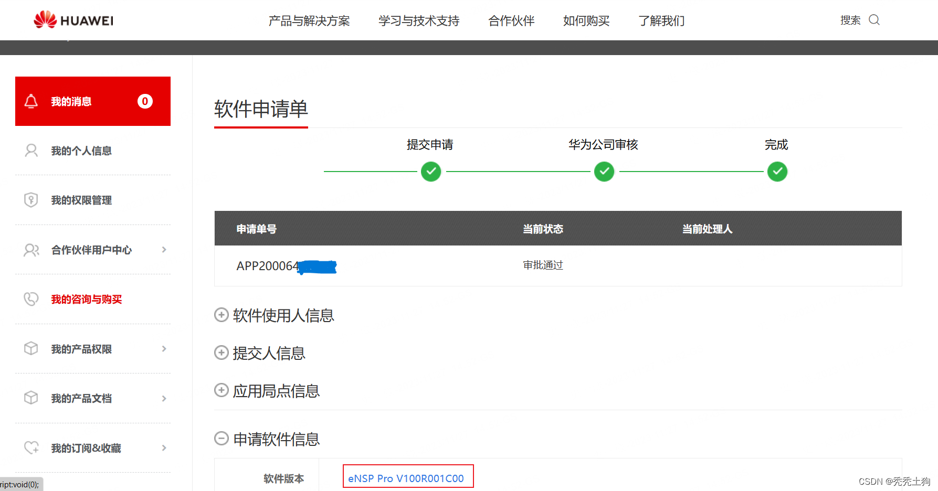
Task: Open the eNSP Pro V100R001C00 link
Action: point(407,478)
